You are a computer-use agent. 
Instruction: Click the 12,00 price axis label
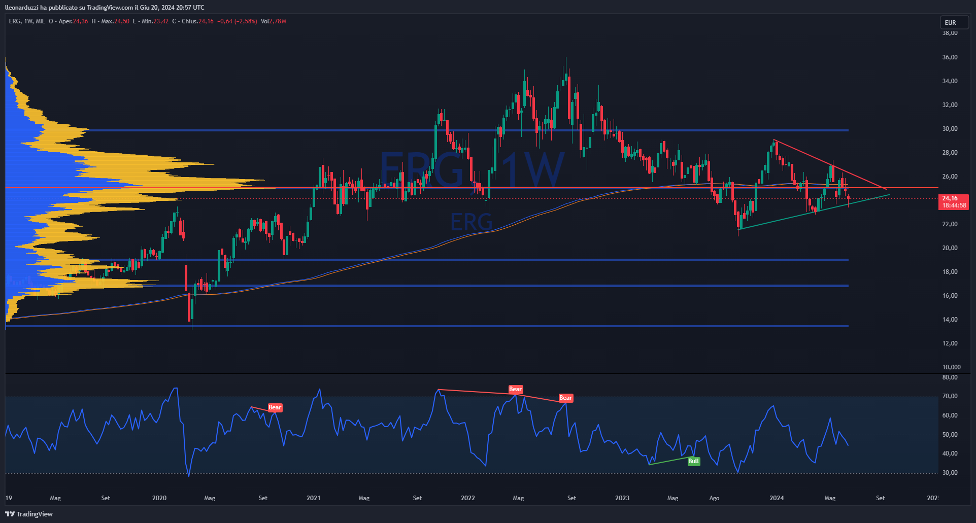click(x=950, y=343)
